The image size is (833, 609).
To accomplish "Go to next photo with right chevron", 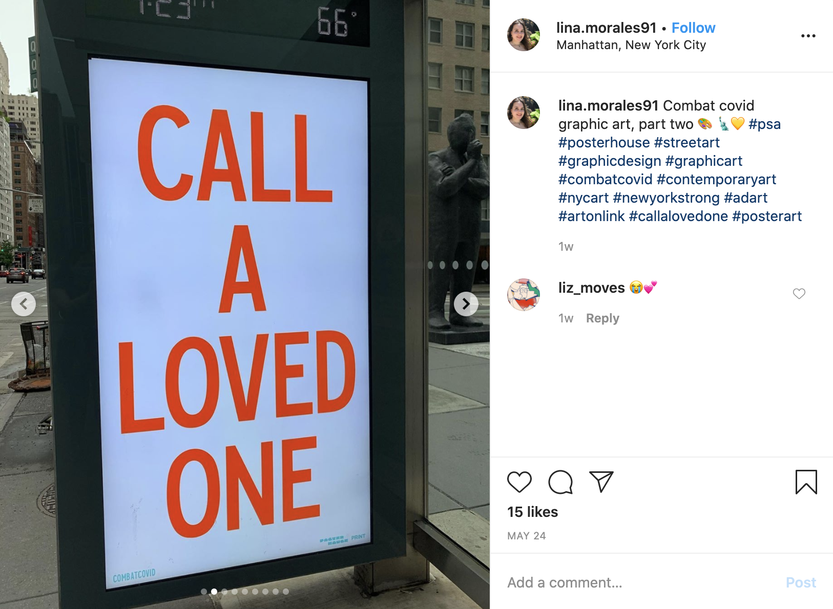I will coord(466,304).
